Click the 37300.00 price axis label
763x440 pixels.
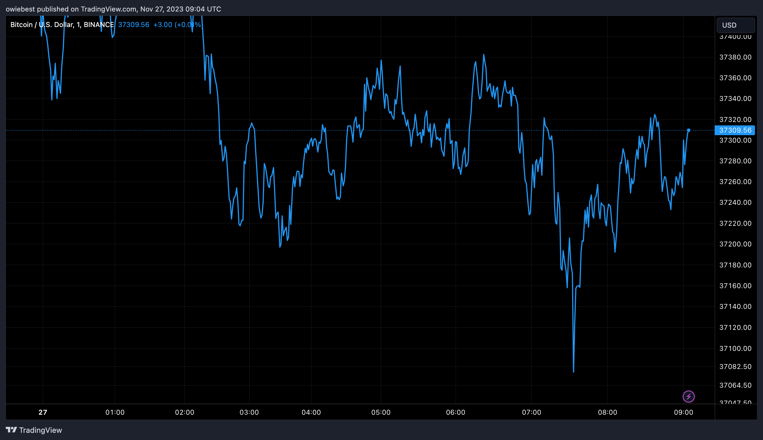(735, 140)
